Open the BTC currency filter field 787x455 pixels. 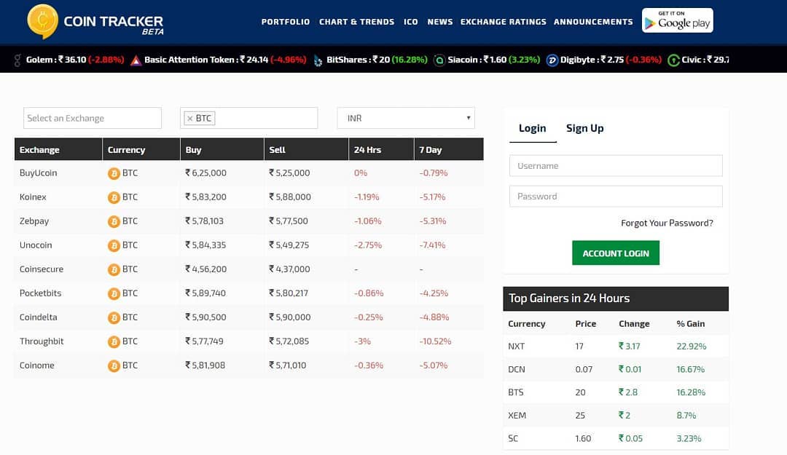click(x=249, y=118)
